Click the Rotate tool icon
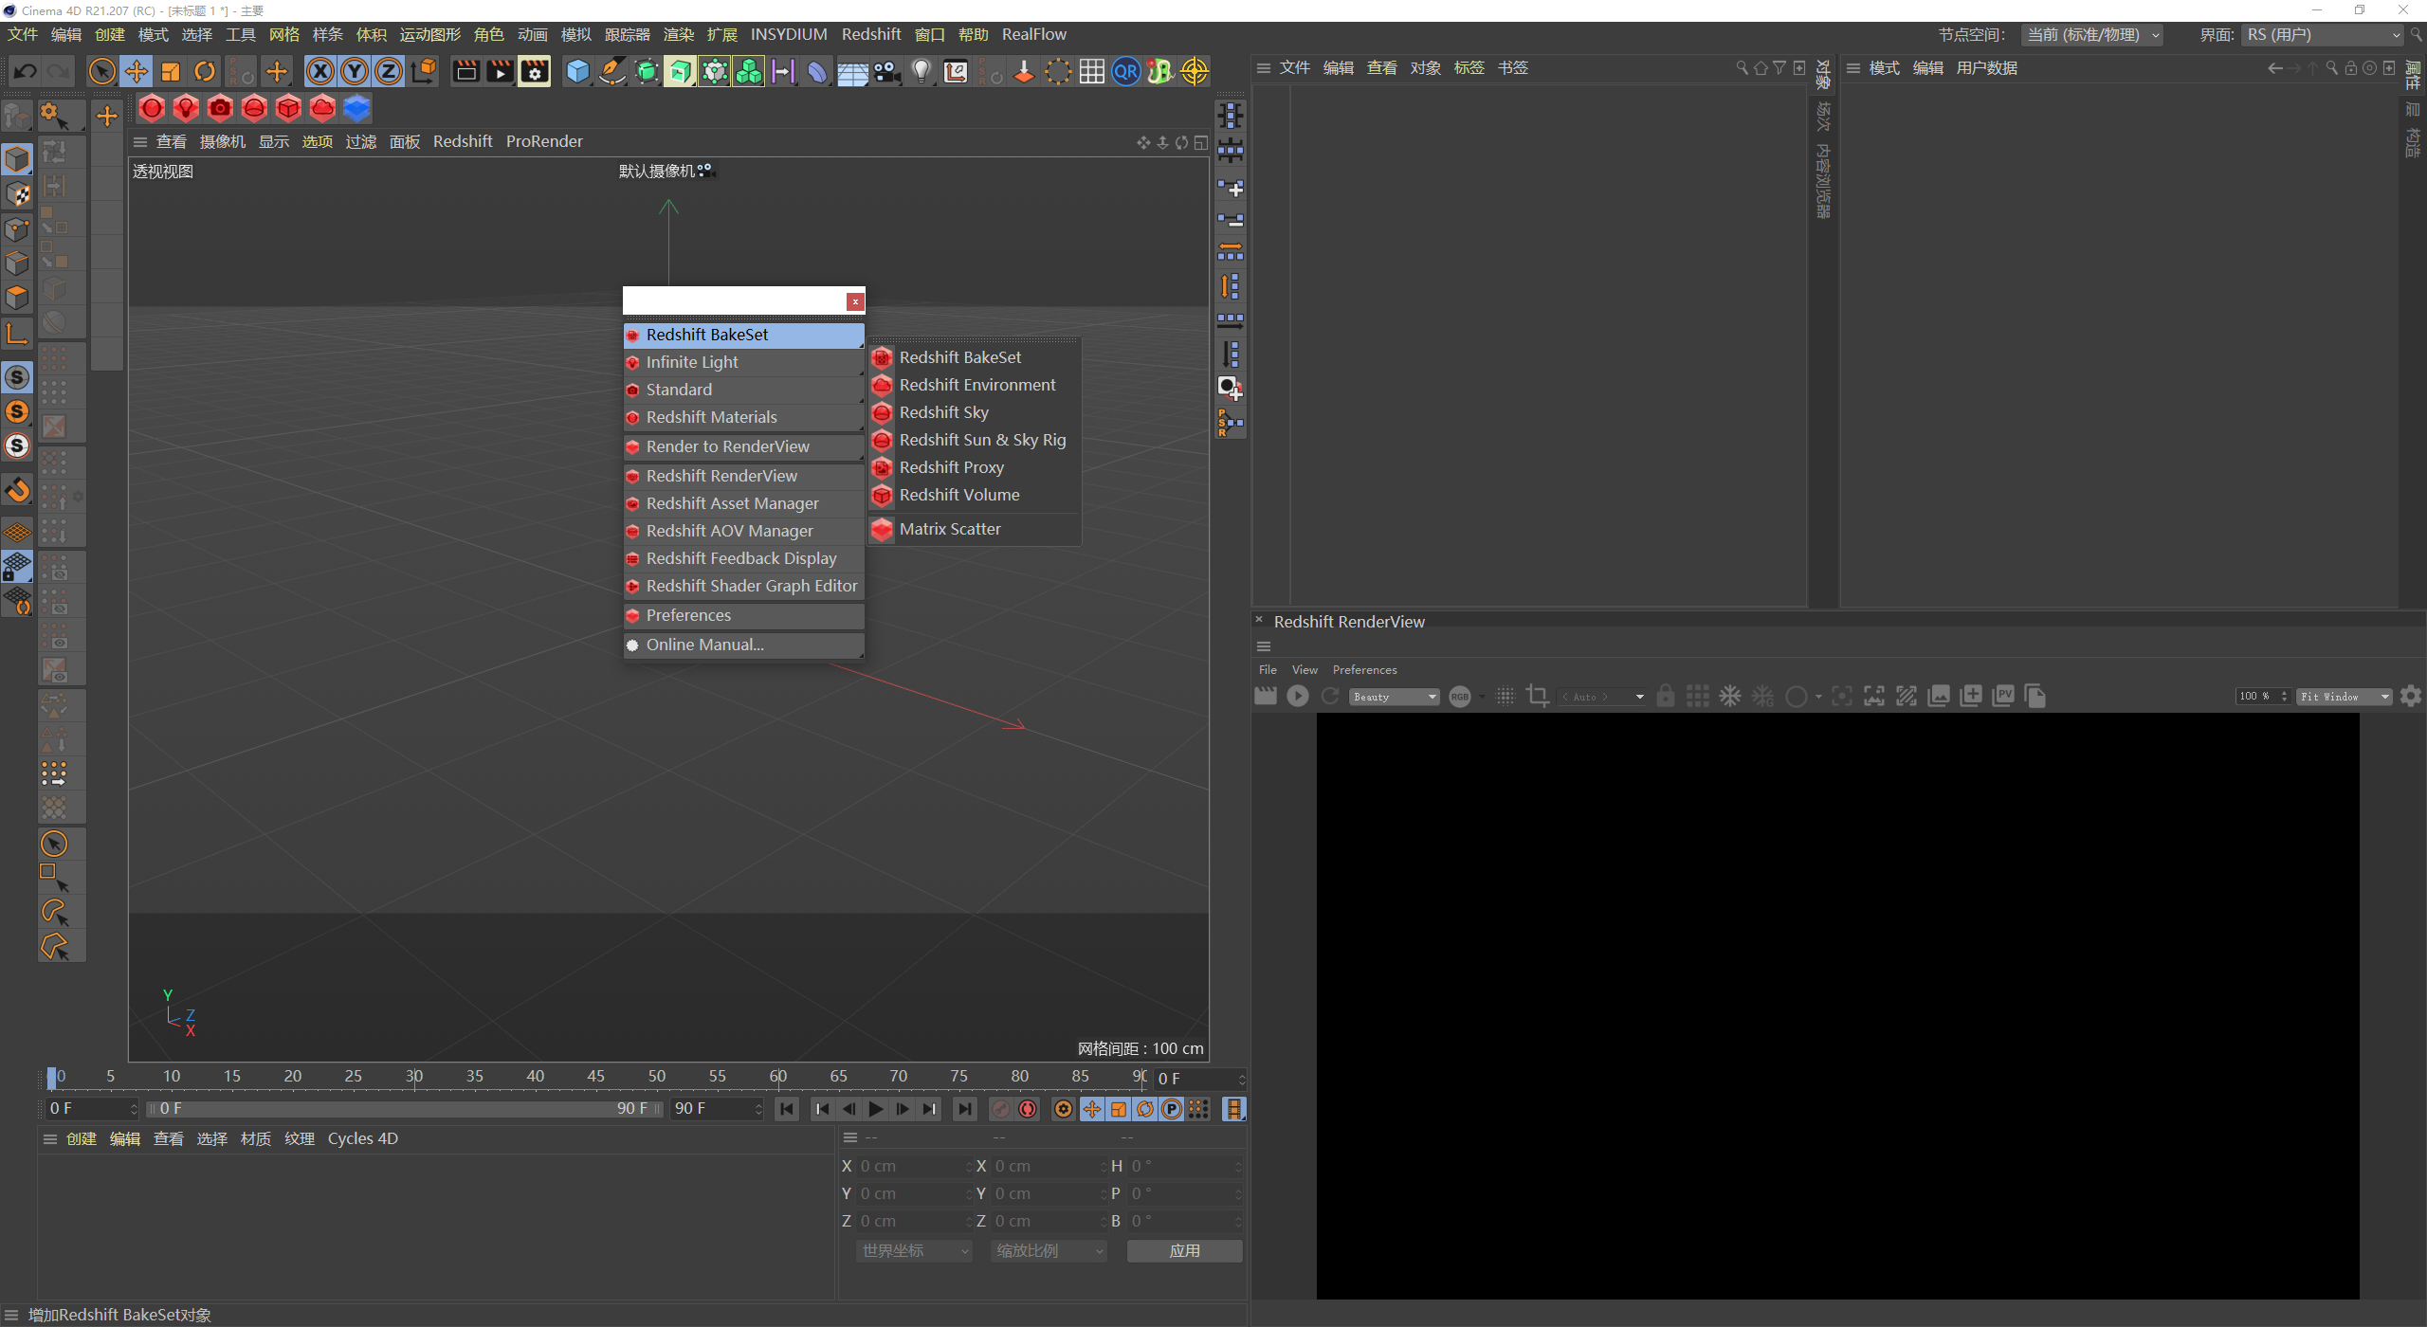2427x1327 pixels. (205, 72)
